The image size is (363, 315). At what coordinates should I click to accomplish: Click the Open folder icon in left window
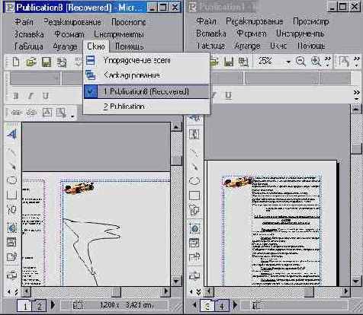pyautogui.click(x=31, y=62)
